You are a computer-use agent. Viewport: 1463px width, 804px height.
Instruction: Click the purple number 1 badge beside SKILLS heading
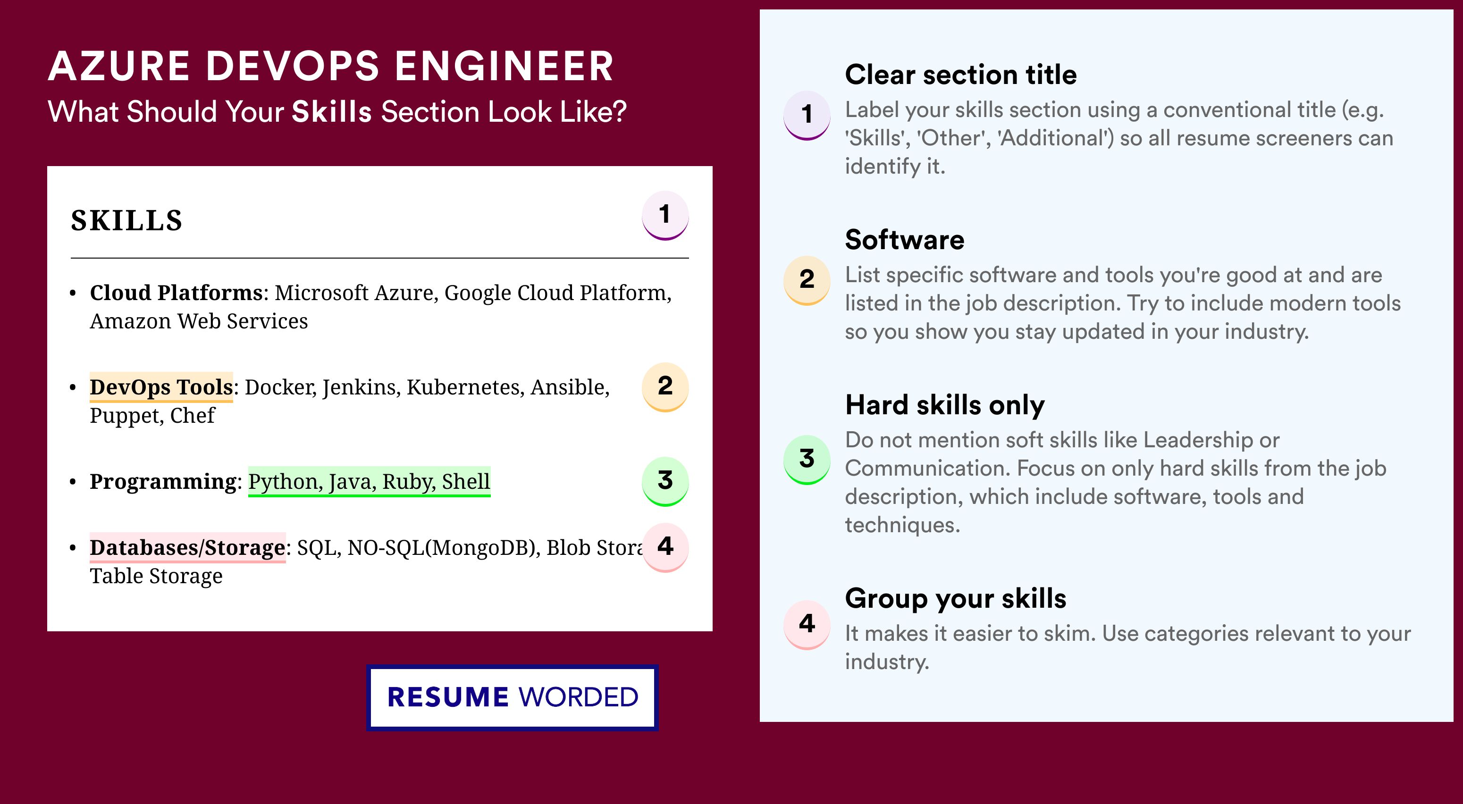(x=665, y=215)
